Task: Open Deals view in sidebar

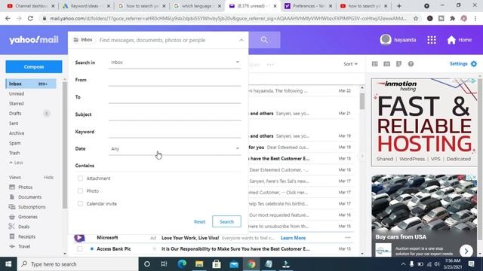Action: [20, 227]
